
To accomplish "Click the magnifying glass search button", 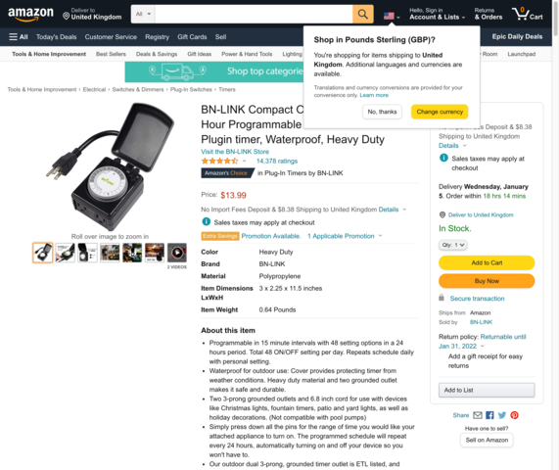I will tap(363, 14).
